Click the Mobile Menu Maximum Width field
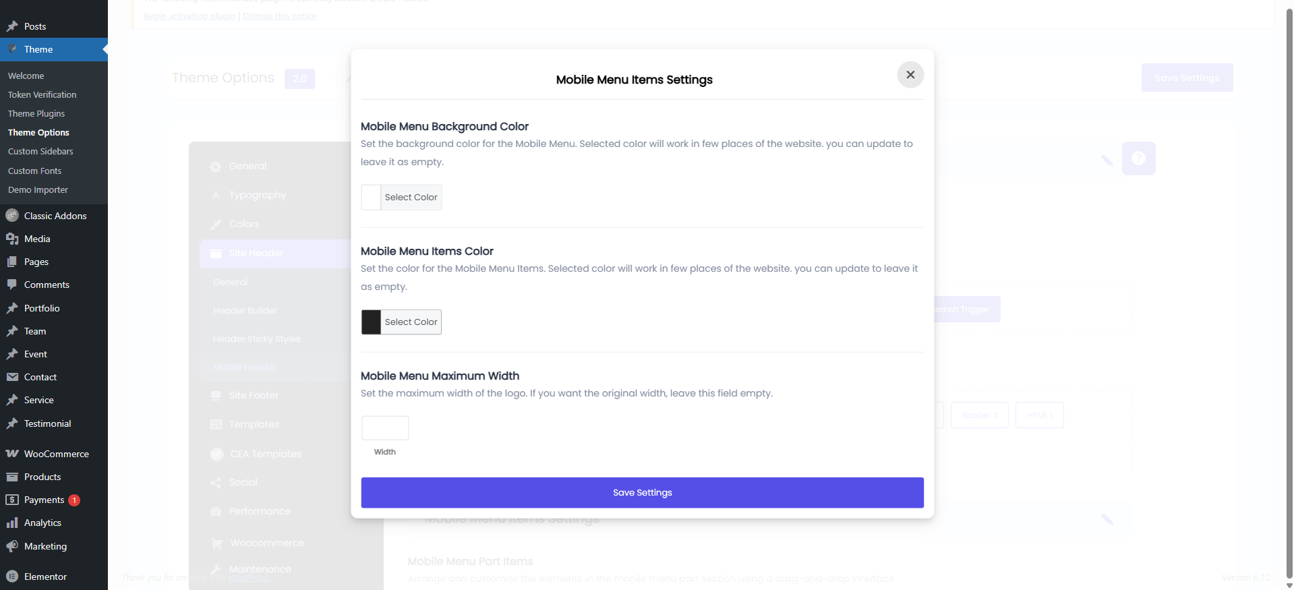This screenshot has height=590, width=1294. click(x=385, y=428)
